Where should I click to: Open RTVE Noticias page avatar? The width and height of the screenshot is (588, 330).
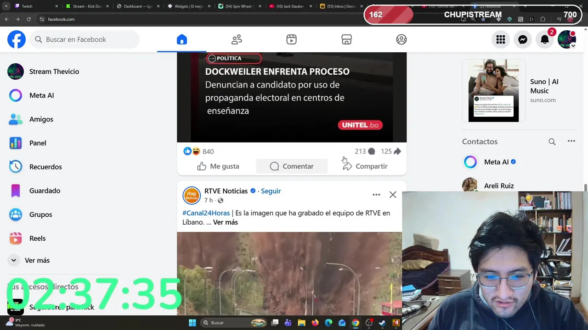pyautogui.click(x=192, y=196)
